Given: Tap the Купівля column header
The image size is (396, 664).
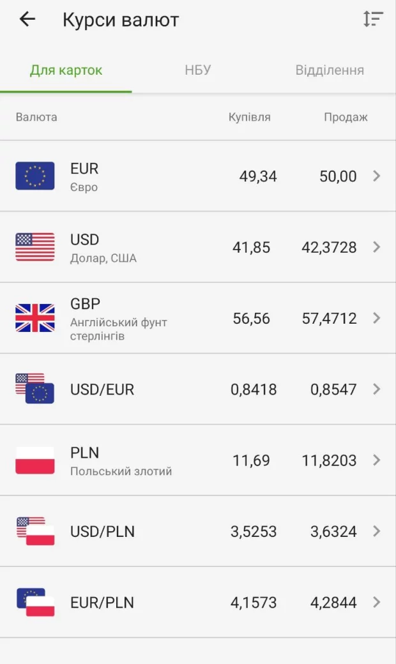Looking at the screenshot, I should coord(250,117).
